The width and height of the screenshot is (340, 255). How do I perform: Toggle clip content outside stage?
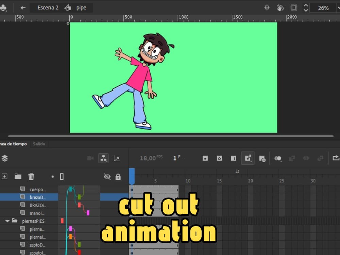coord(294,8)
